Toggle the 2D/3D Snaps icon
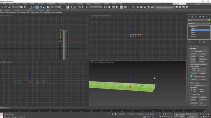The width and height of the screenshot is (211, 118). pyautogui.click(x=72, y=7)
